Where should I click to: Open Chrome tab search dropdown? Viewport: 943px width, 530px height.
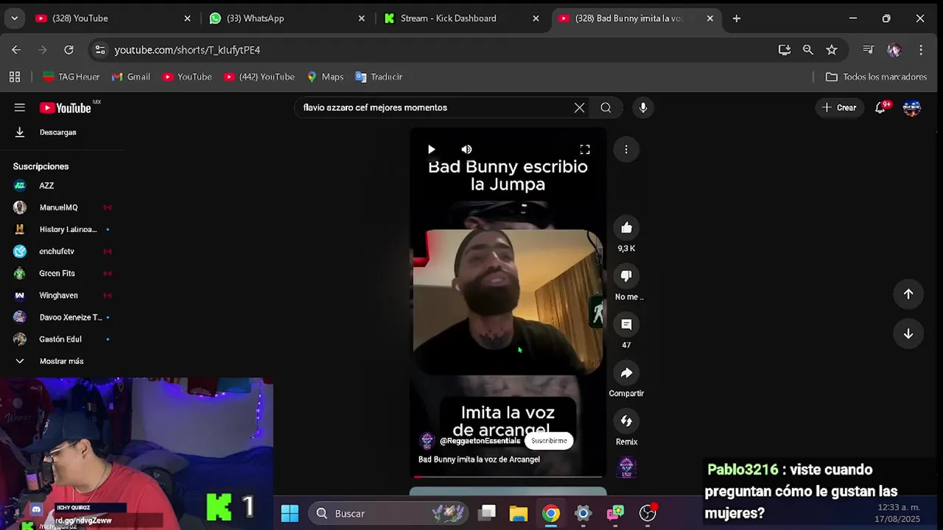point(15,18)
